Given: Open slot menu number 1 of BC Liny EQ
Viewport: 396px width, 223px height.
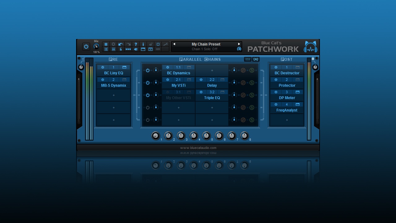Looking at the screenshot, I should click(x=114, y=67).
